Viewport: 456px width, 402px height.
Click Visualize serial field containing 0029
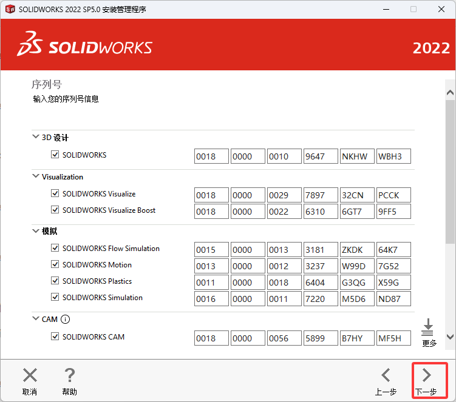(284, 195)
